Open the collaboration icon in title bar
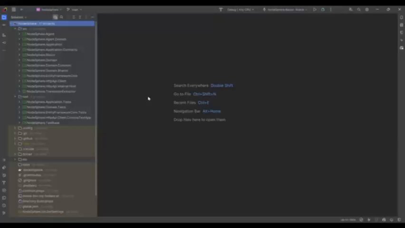 click(x=350, y=9)
